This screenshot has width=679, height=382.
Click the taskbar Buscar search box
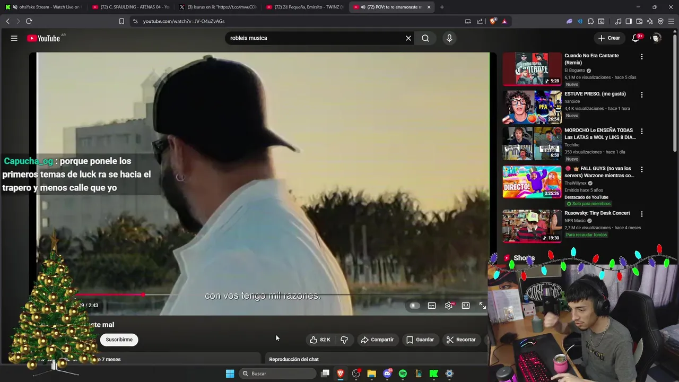pyautogui.click(x=277, y=374)
